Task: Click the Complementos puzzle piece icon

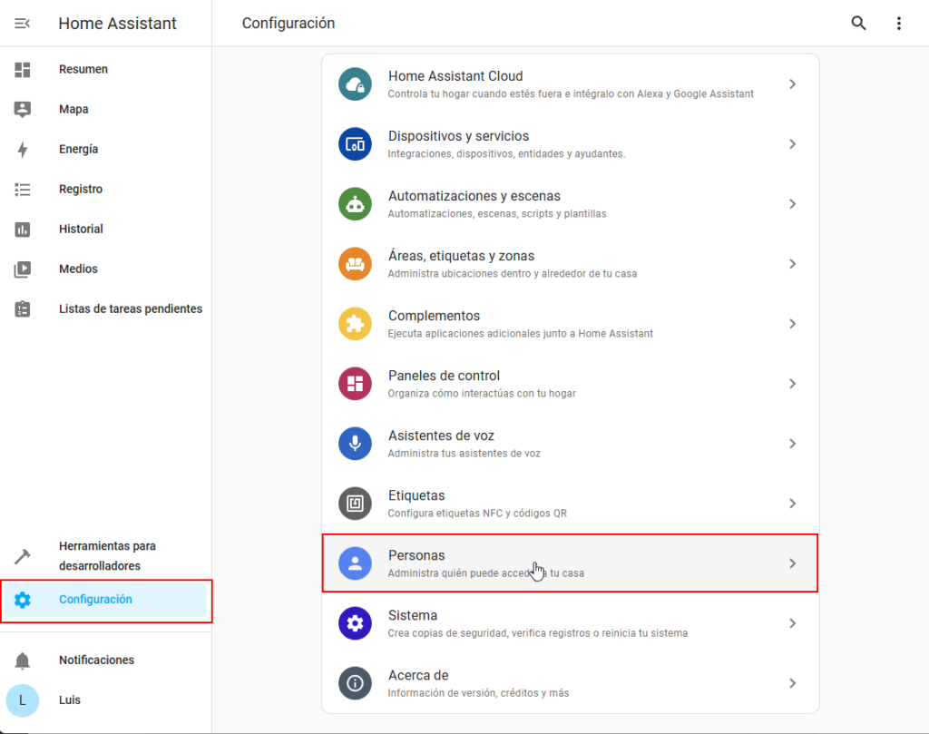Action: (x=355, y=324)
